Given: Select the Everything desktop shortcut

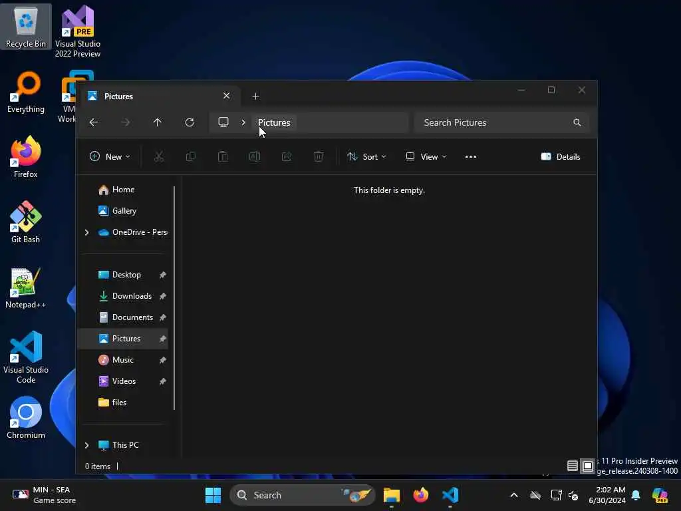Looking at the screenshot, I should point(26,92).
